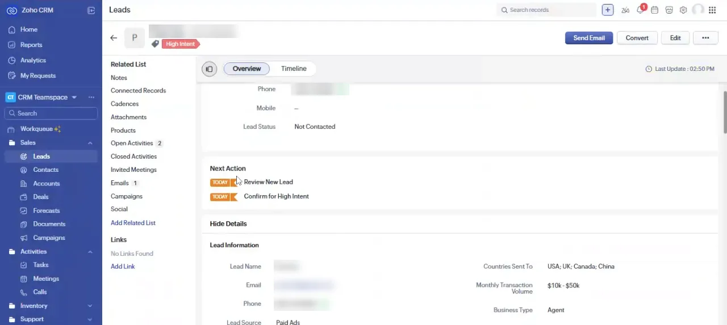Screen dimensions: 727x325
Task: Click in the Search records field
Action: pyautogui.click(x=546, y=10)
